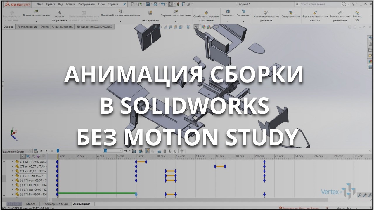Open the Правка menu

click(x=51, y=4)
